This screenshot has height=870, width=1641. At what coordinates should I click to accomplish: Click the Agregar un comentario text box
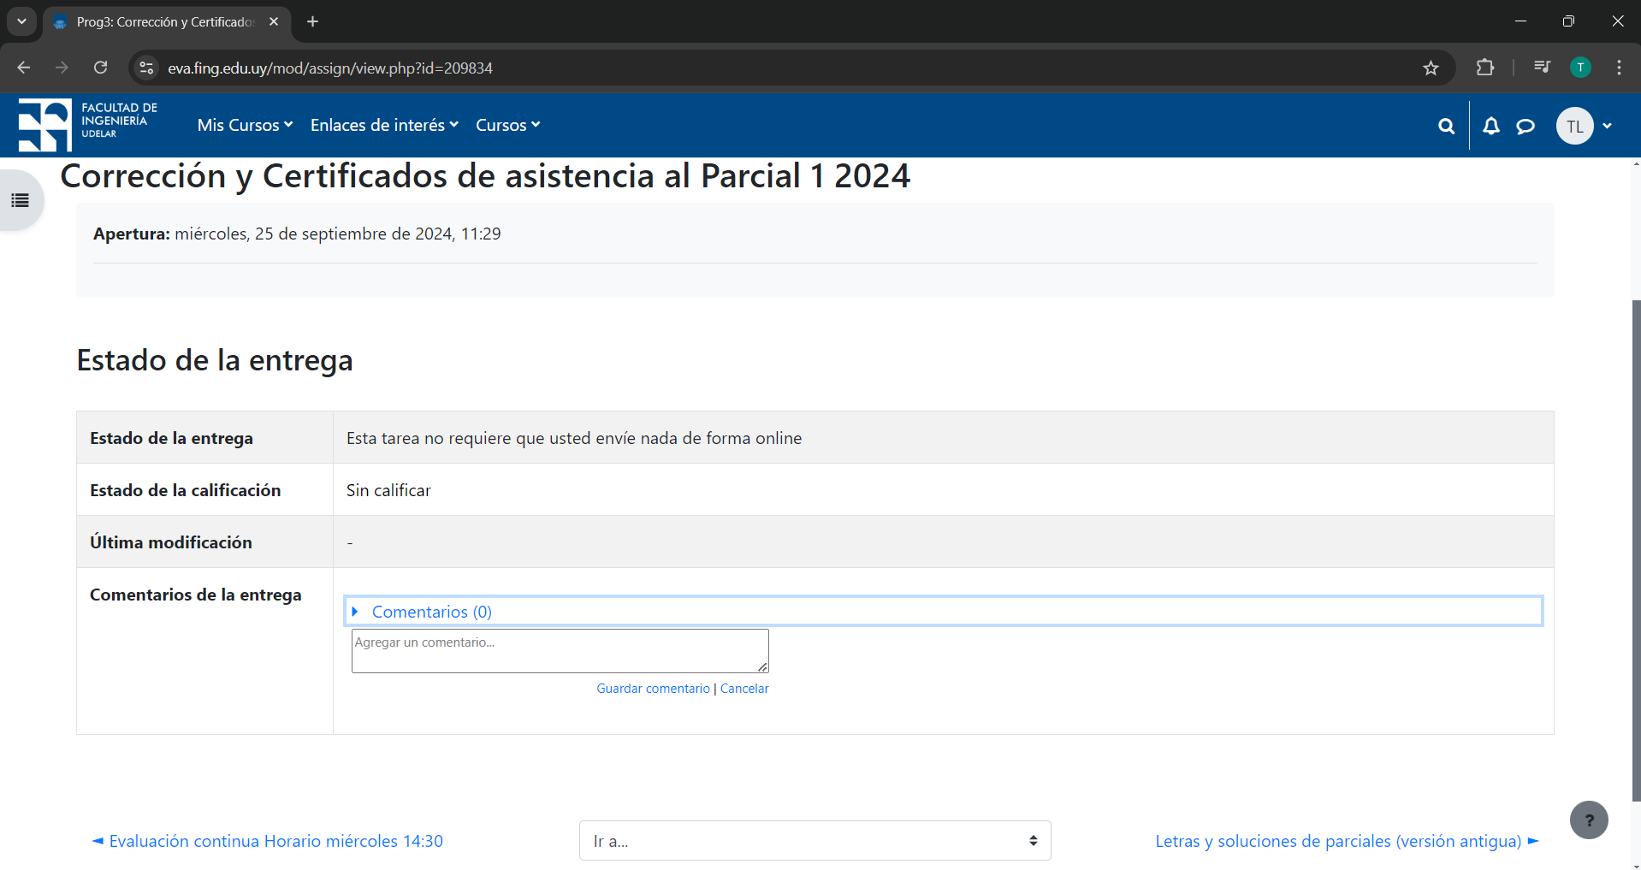[x=560, y=651]
